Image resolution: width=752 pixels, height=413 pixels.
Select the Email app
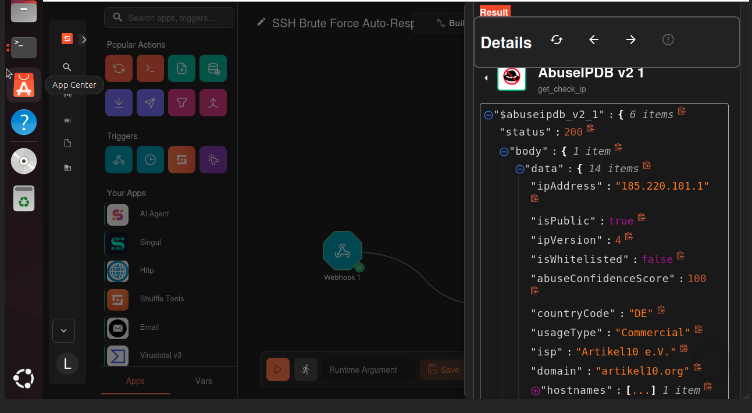click(x=170, y=327)
